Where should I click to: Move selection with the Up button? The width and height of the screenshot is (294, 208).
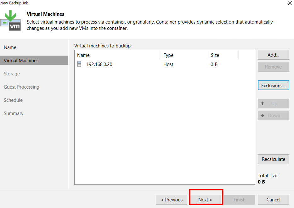[x=273, y=104]
